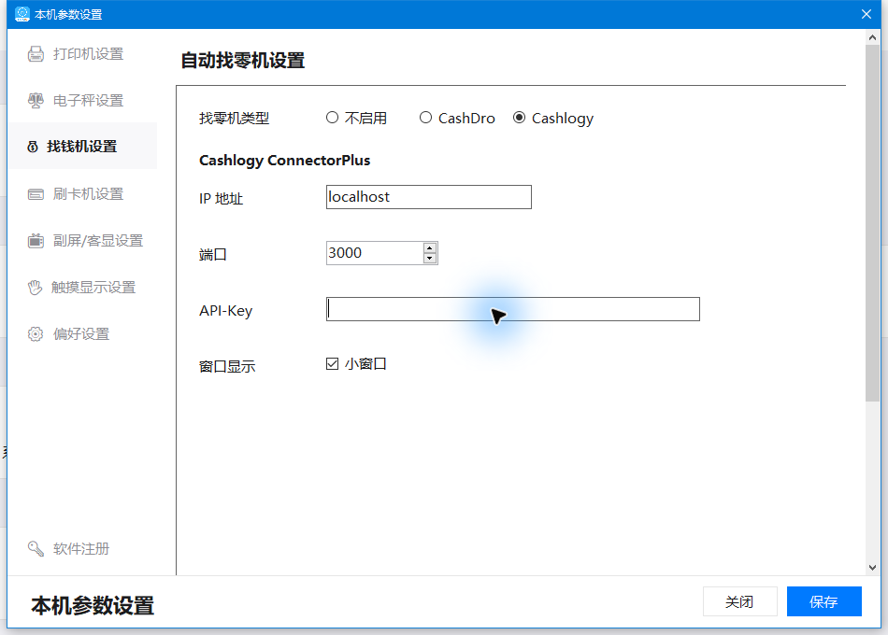Click the 端口 label

(213, 255)
